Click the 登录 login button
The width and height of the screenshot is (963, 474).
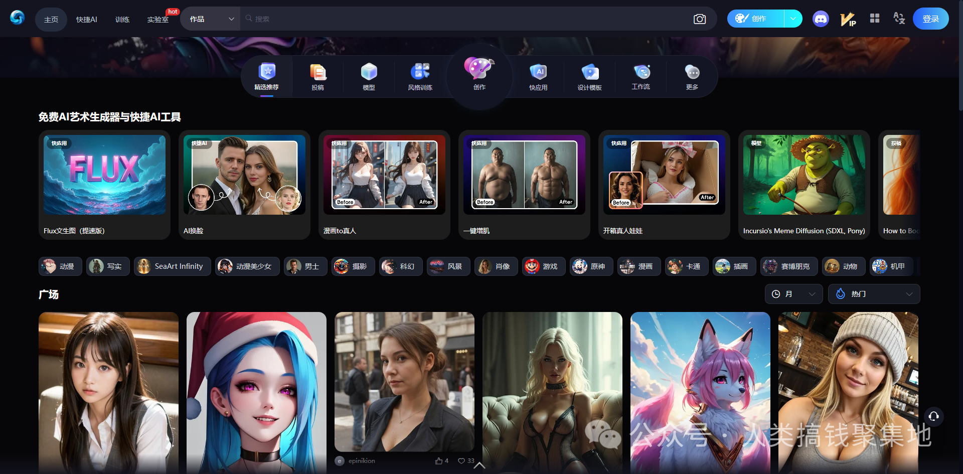tap(930, 19)
